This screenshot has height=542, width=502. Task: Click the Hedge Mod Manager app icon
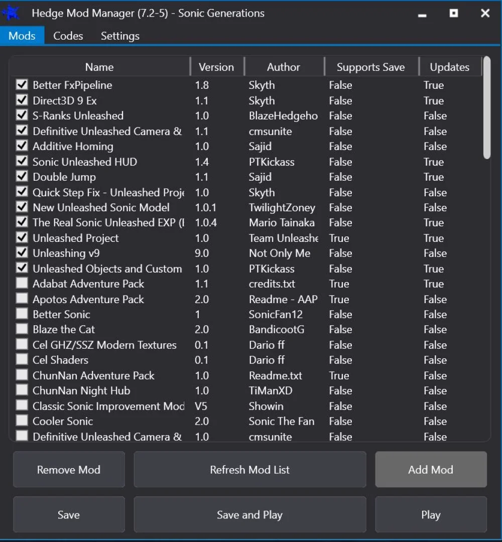coord(12,13)
